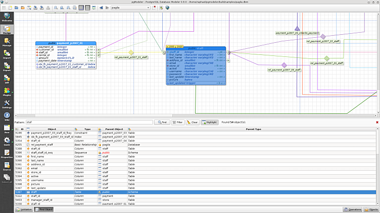The image size is (380, 213).
Task: Expand the Quick actions menu
Action: [x=7, y=141]
